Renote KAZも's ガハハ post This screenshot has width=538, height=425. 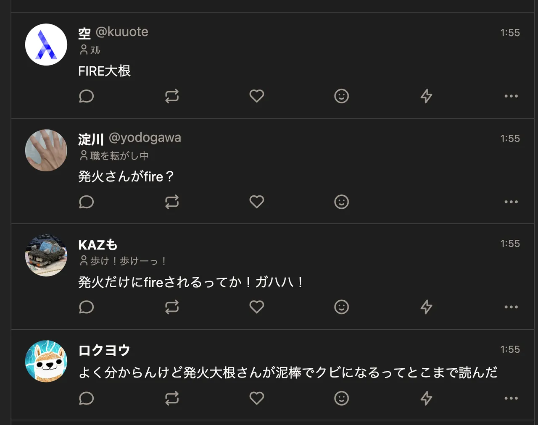click(172, 307)
